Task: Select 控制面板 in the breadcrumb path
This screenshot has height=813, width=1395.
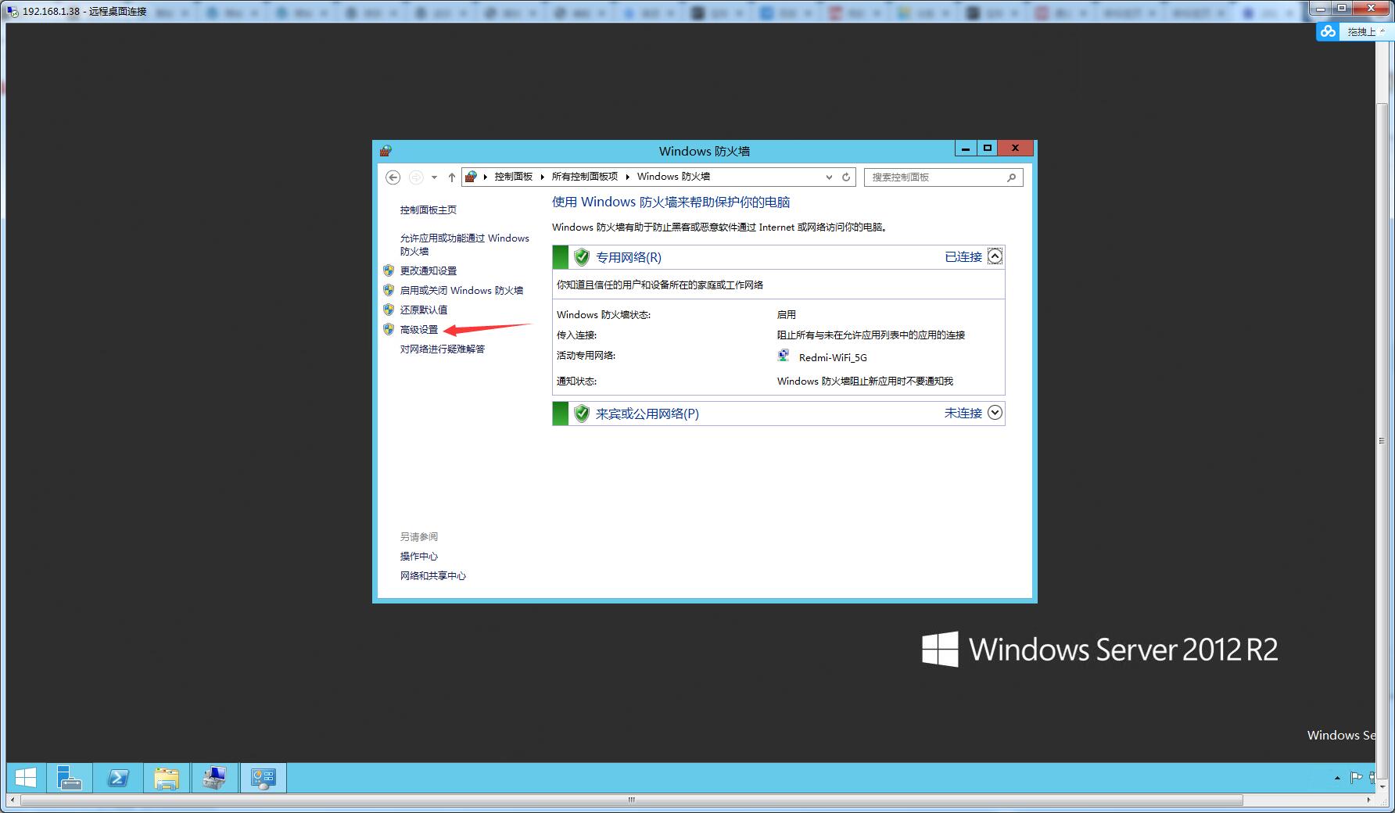Action: [x=513, y=177]
